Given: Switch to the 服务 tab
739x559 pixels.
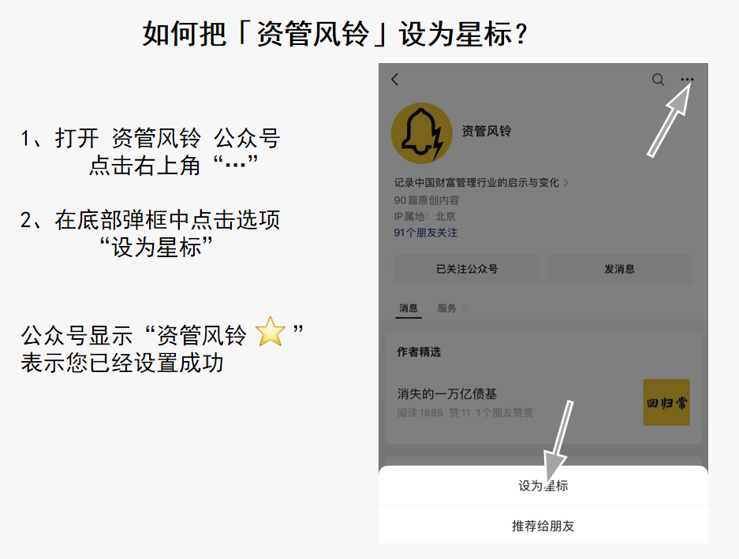Looking at the screenshot, I should (x=447, y=308).
